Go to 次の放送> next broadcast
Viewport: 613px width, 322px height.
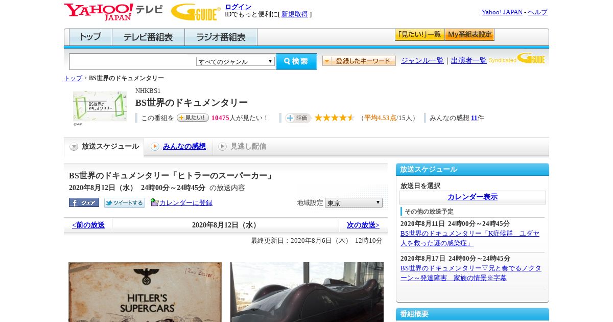tap(363, 225)
